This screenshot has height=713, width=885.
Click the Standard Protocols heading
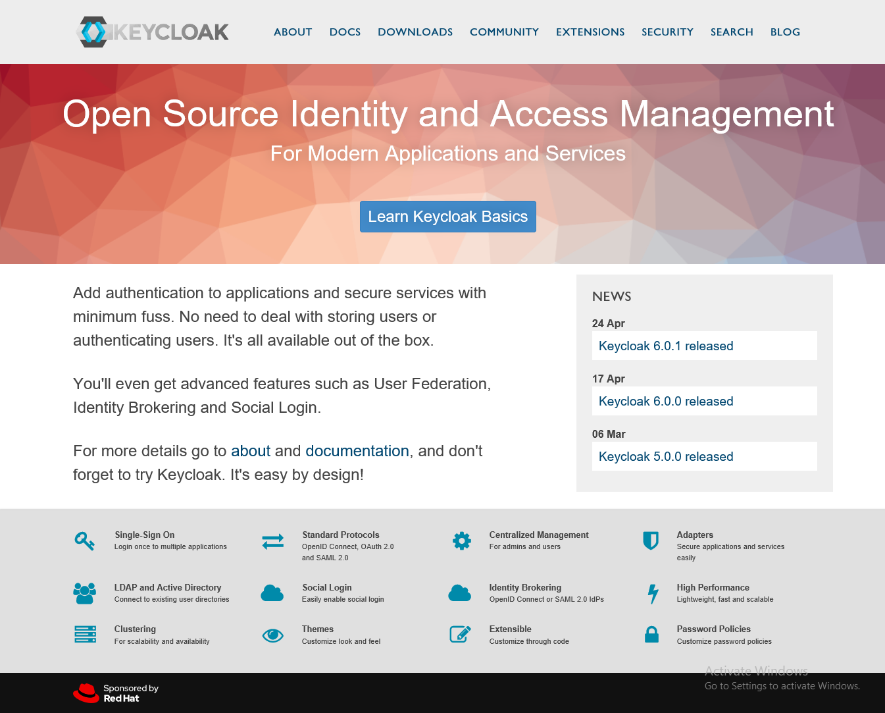(341, 535)
